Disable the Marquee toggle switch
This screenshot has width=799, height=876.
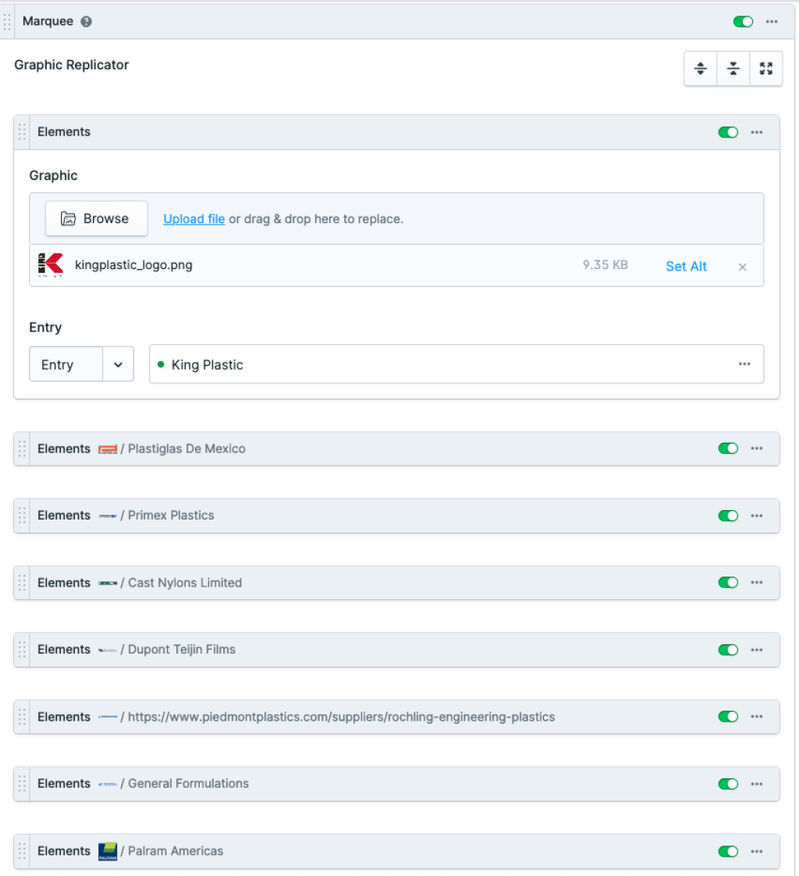coord(743,22)
